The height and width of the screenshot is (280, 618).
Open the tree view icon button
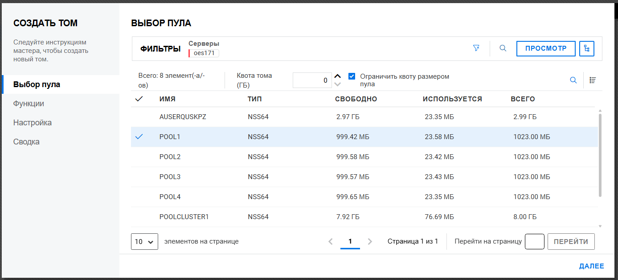[587, 48]
